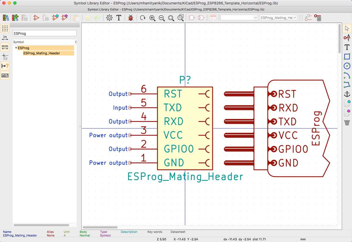Toggle pin electrical type display
The height and width of the screenshot is (242, 352).
click(5, 66)
